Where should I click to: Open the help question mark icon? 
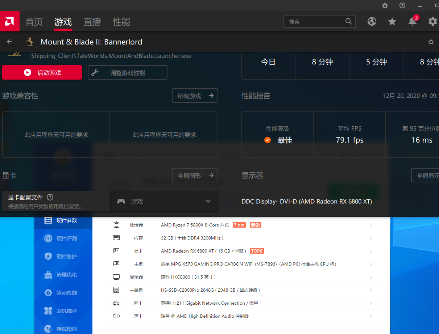[402, 5]
